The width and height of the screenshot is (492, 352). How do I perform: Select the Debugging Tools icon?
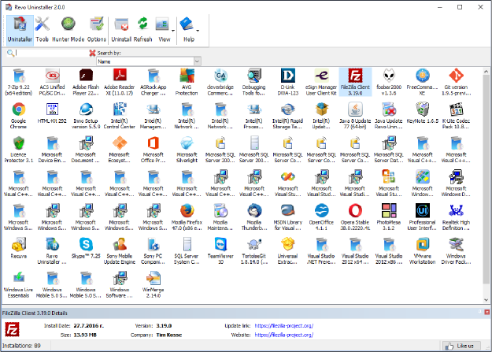click(254, 82)
